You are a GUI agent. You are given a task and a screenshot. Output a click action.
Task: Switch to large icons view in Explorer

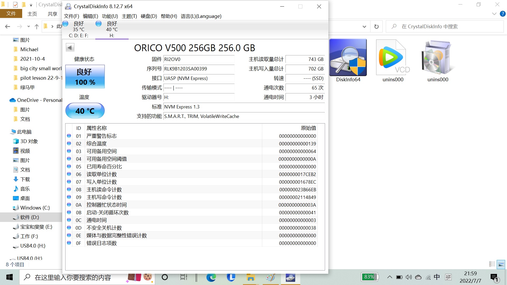coord(501,264)
